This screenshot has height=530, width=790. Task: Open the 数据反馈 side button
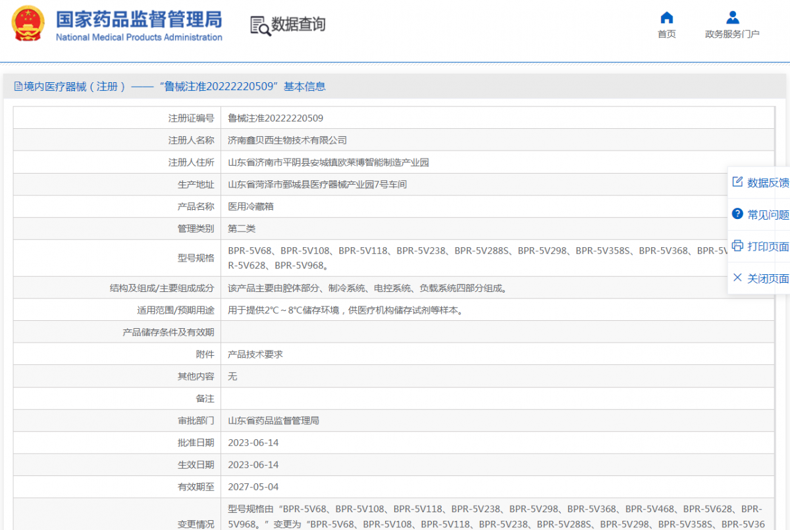click(760, 183)
